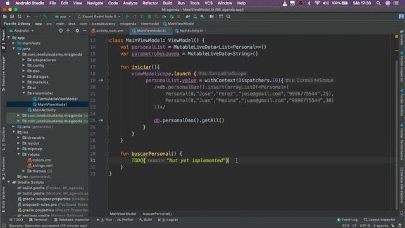The image size is (405, 228).
Task: Click the yellow warning indicator in editor
Action: pos(397,37)
